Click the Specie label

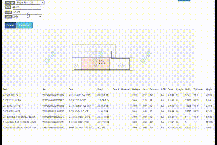pyautogui.click(x=8, y=17)
